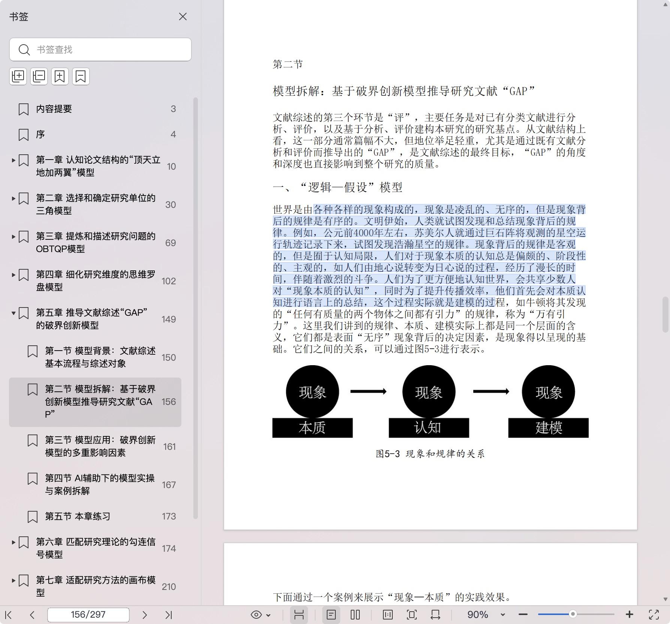Click the bookmark search field

tap(100, 49)
